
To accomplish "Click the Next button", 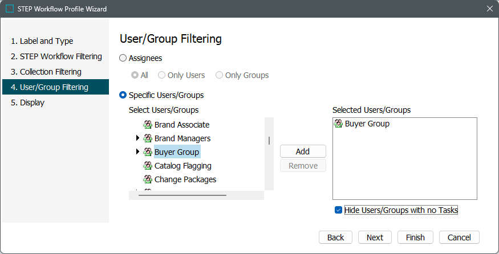I will tap(375, 237).
